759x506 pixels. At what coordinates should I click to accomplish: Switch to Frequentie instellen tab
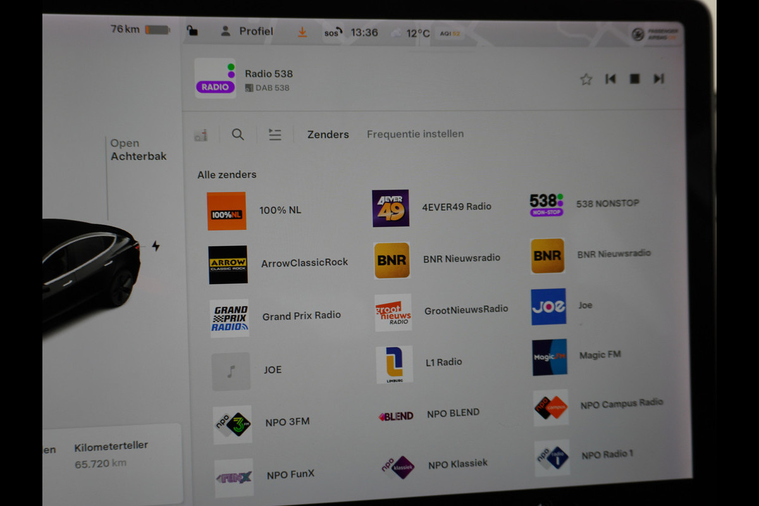tap(415, 134)
